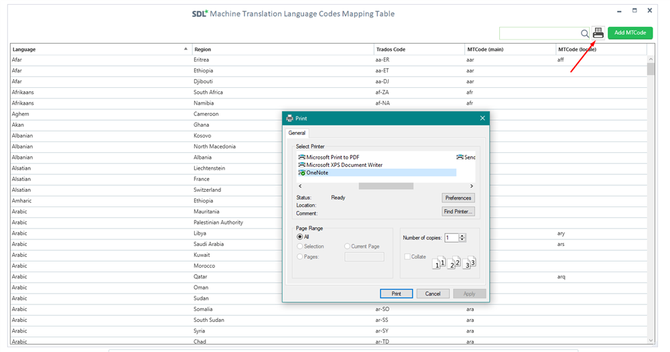Viewport: 670px width, 352px height.
Task: Select the All page range radio button
Action: [x=299, y=237]
